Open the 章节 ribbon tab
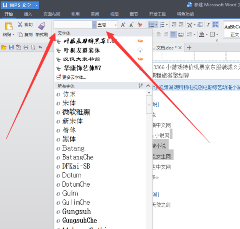 click(134, 14)
